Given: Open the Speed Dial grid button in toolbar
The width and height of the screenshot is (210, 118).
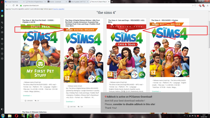Looking at the screenshot, I should [17, 6].
